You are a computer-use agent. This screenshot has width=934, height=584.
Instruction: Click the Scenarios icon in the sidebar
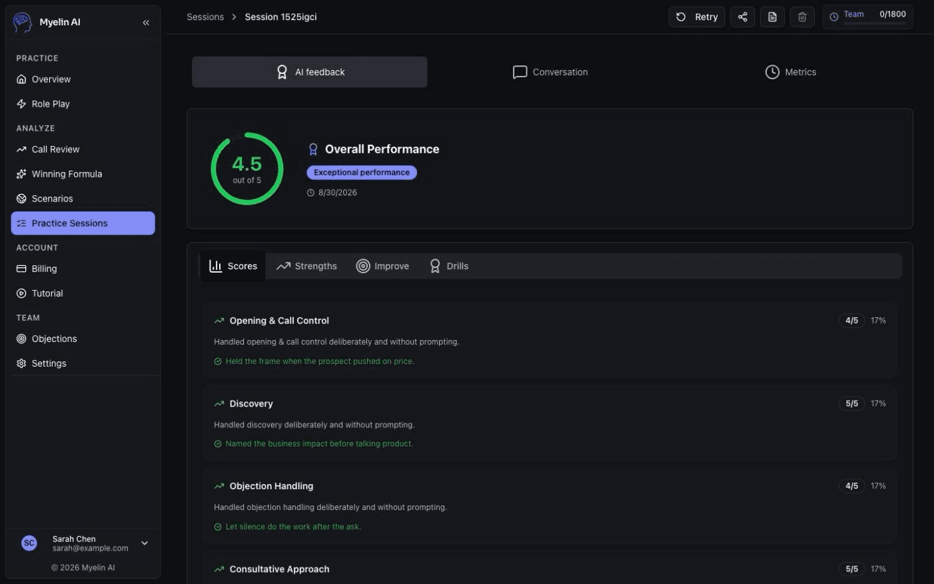21,199
